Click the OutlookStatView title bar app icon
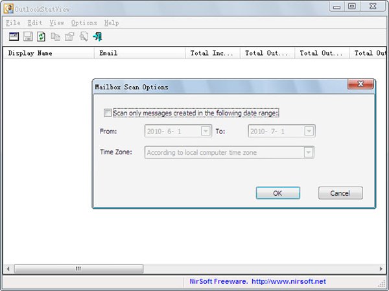The width and height of the screenshot is (389, 291). pyautogui.click(x=8, y=8)
